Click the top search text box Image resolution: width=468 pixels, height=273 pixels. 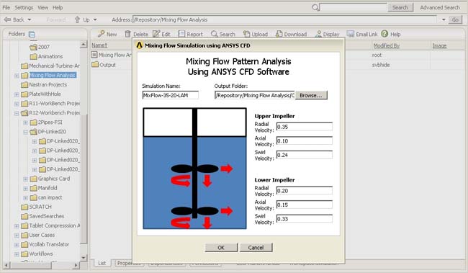(x=353, y=7)
